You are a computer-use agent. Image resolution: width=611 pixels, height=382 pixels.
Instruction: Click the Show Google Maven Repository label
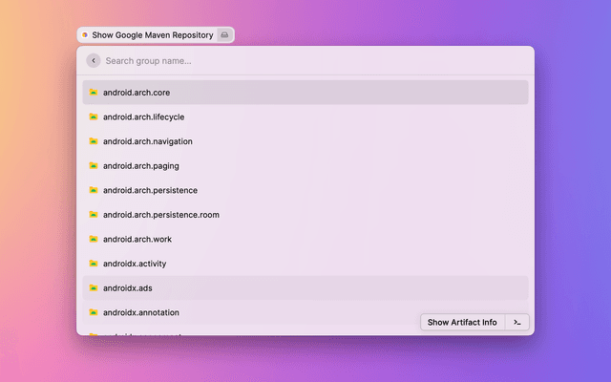pos(152,34)
